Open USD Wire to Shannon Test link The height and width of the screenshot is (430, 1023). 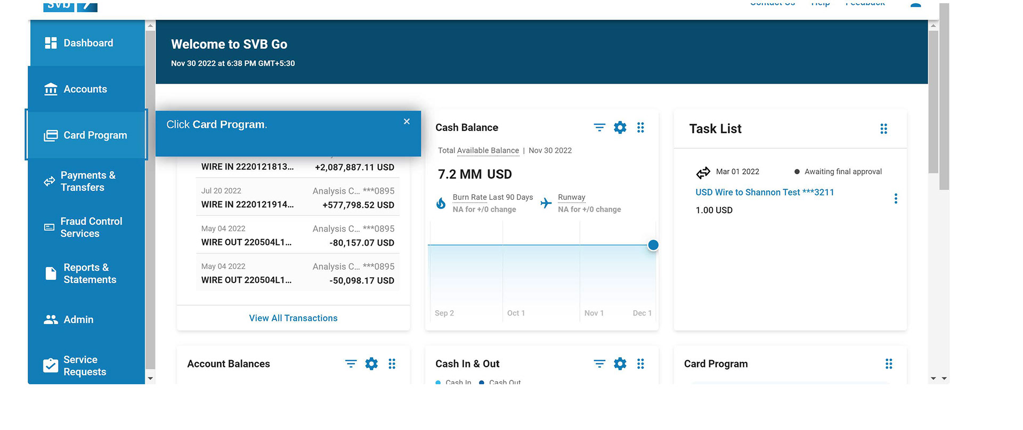pyautogui.click(x=765, y=192)
